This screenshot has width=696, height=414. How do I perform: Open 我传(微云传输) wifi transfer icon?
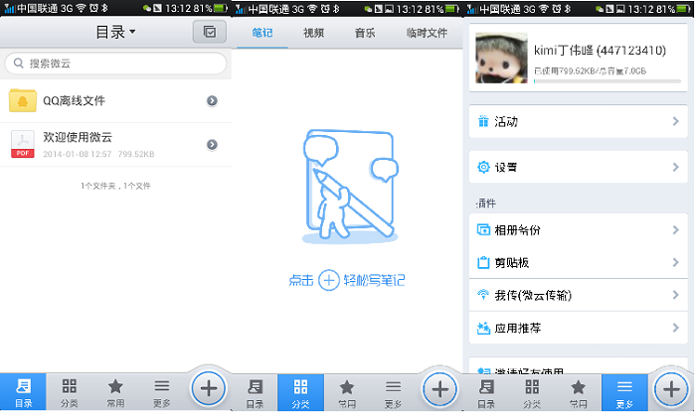click(x=483, y=295)
